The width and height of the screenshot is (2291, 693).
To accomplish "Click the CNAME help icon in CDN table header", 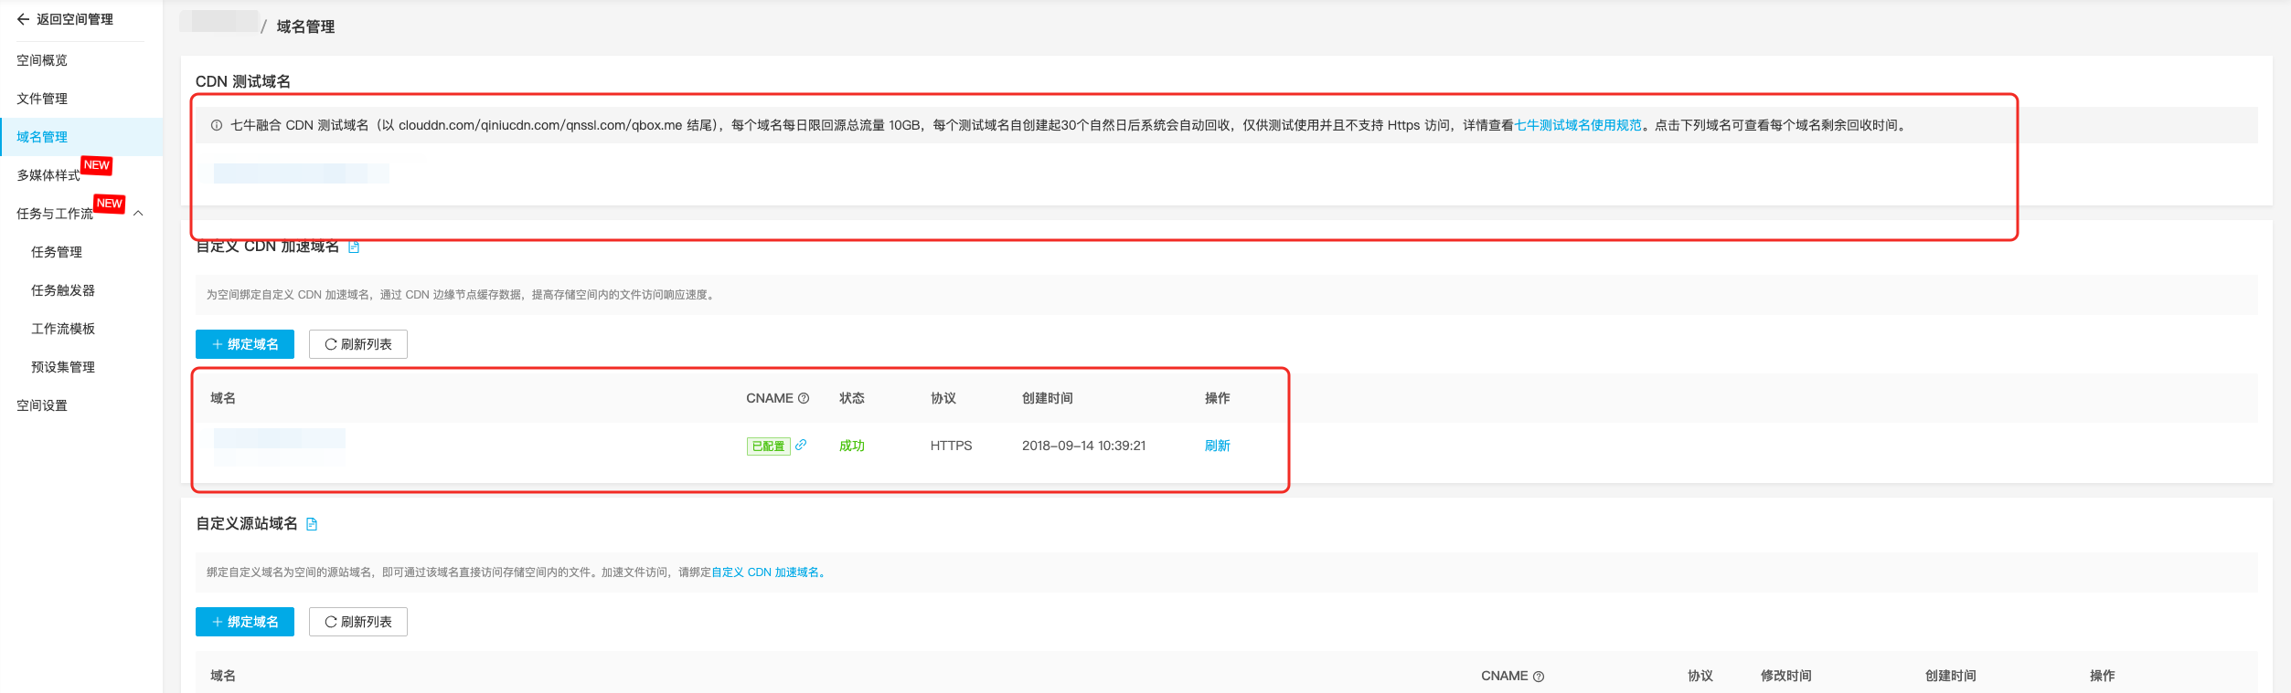I will point(804,398).
